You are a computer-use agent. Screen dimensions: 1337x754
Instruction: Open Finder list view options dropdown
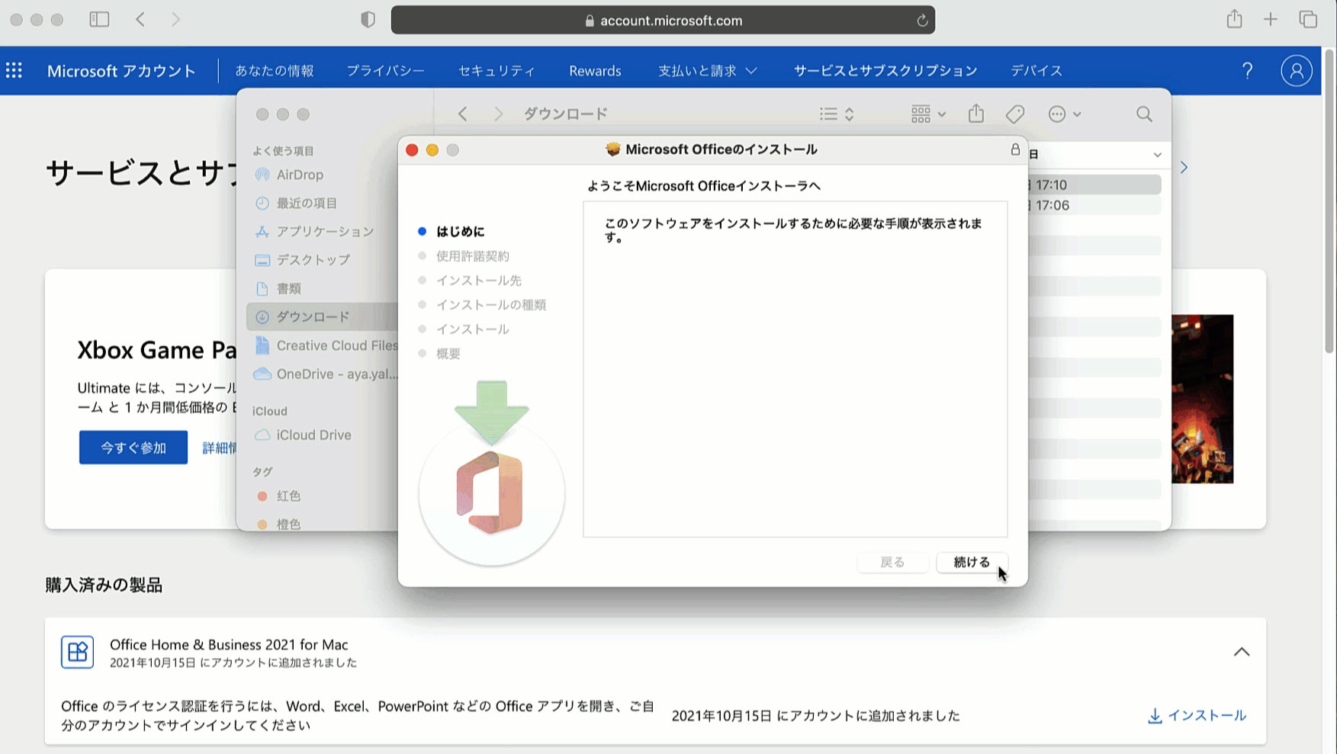837,114
